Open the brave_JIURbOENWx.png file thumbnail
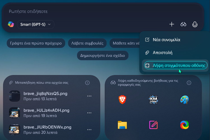 pyautogui.click(x=14, y=130)
